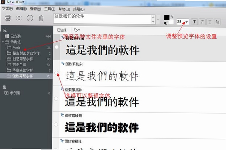Click the preview text input field

102,19
